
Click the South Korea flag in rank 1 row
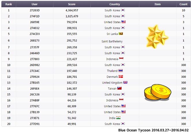coord(123,10)
